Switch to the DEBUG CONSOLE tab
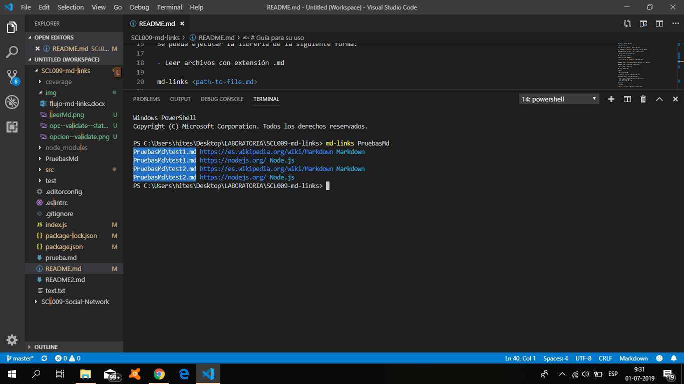The height and width of the screenshot is (384, 684). [x=222, y=99]
